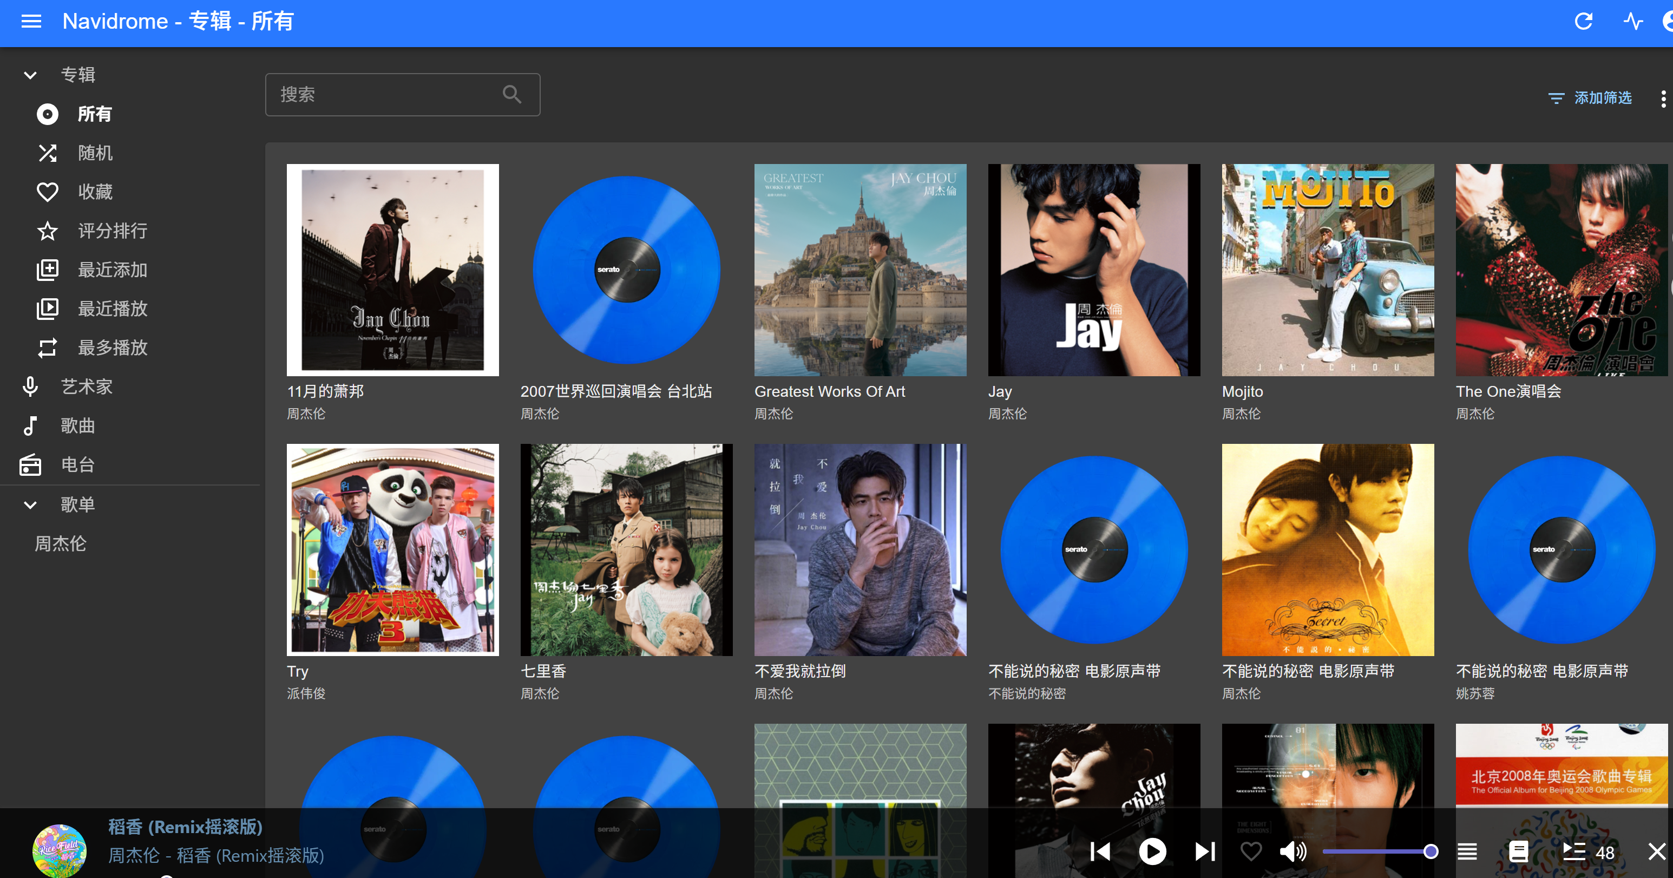Viewport: 1673px width, 878px height.
Task: Open 2007世界巡回演唱会 台北站 album cover
Action: click(627, 270)
